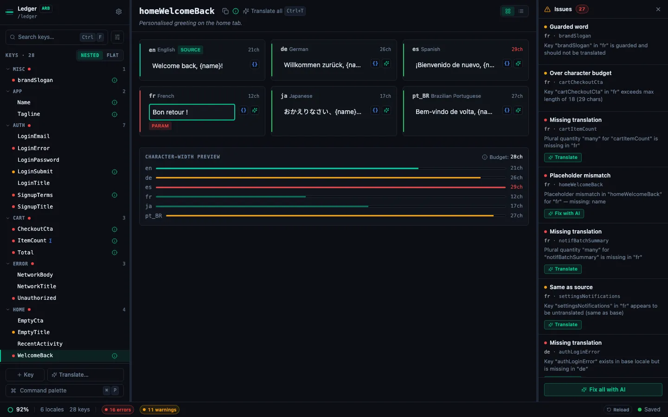This screenshot has height=417, width=668.
Task: Click info icon on ItemCount row
Action: click(x=115, y=241)
